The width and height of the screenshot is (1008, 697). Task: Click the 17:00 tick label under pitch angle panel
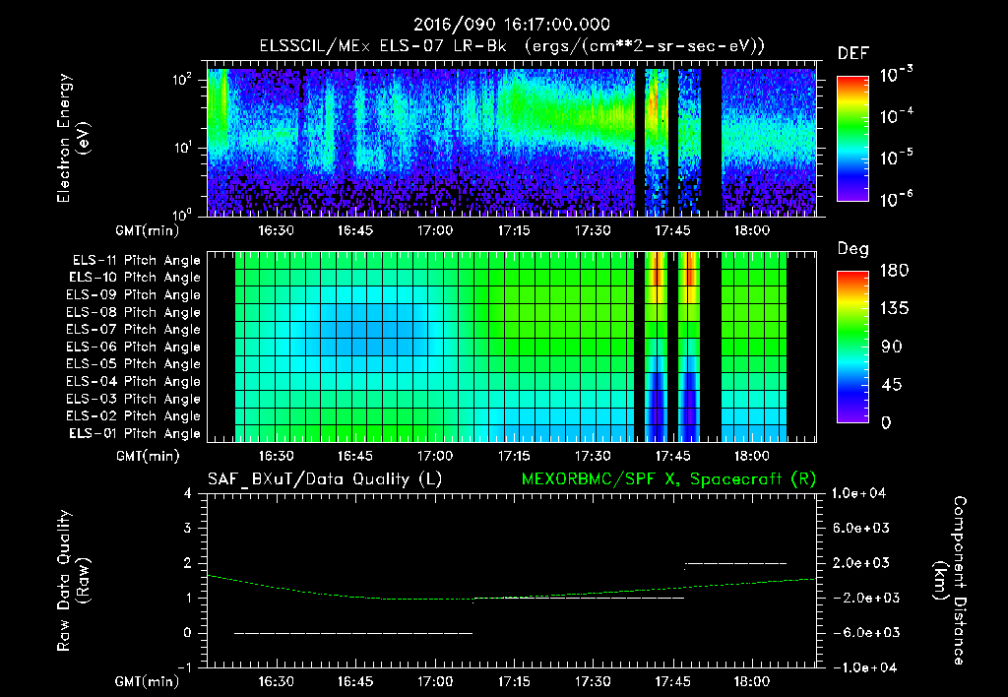click(435, 457)
